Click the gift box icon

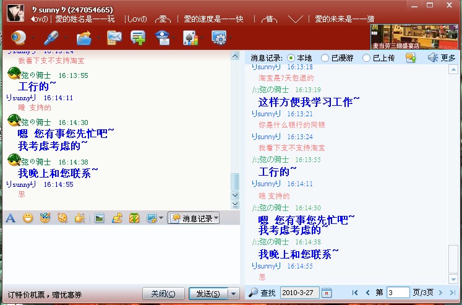pyautogui.click(x=134, y=218)
